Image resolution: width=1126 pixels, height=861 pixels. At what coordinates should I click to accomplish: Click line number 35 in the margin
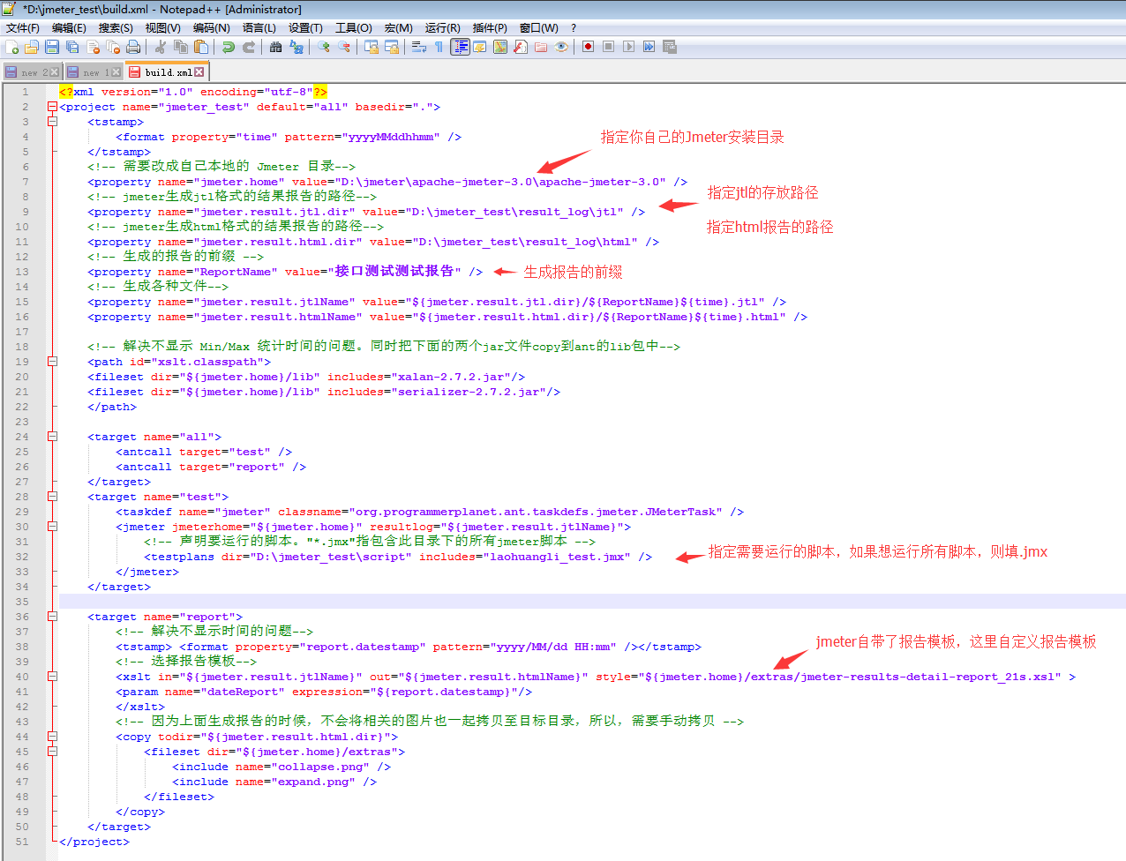tap(22, 602)
